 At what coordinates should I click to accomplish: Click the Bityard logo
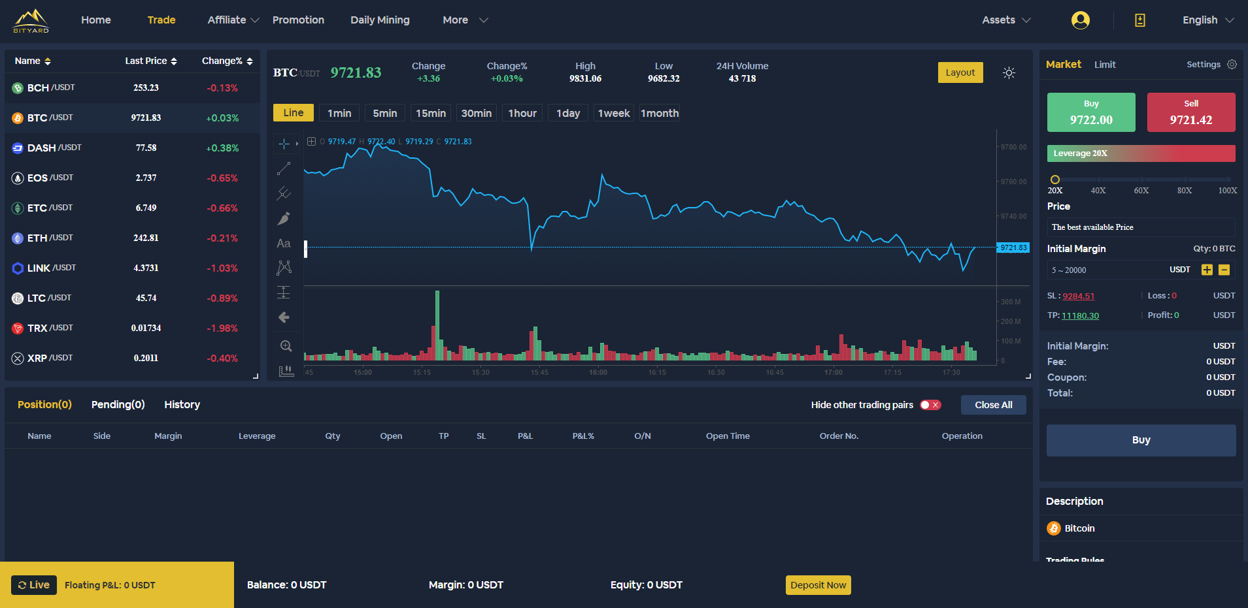click(31, 20)
